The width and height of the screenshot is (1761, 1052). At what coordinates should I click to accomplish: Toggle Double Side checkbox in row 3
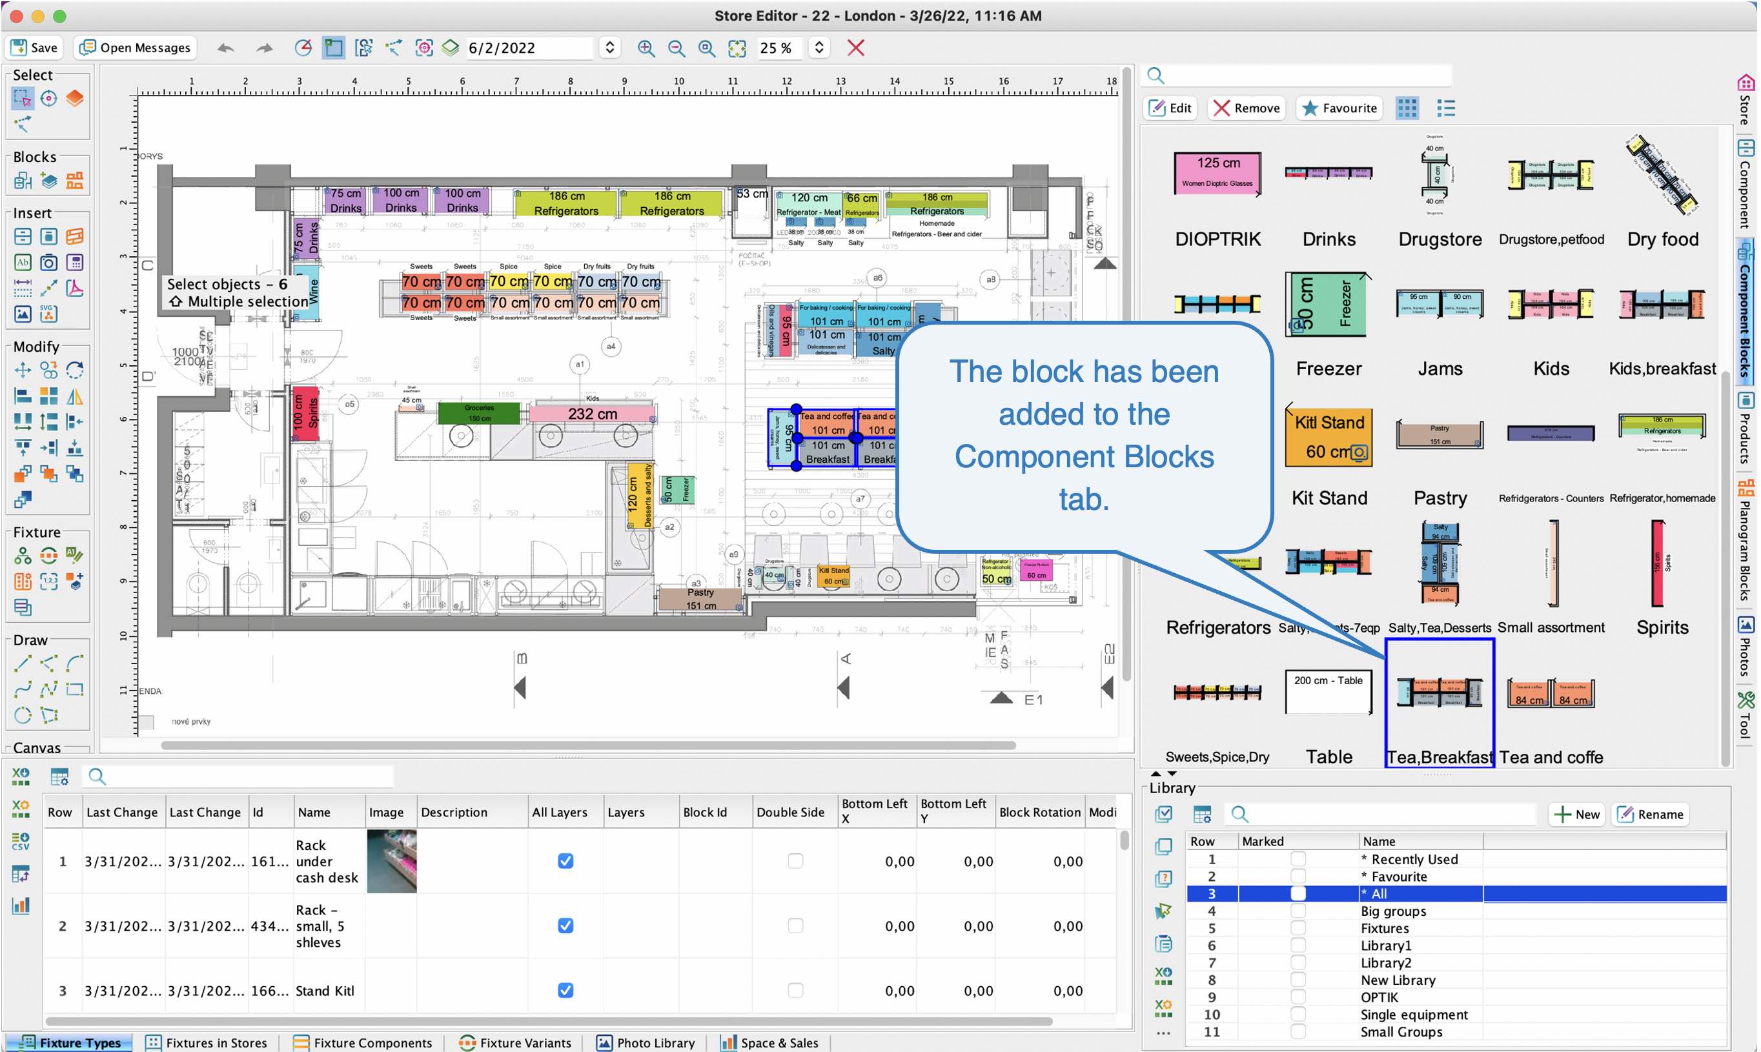(795, 989)
